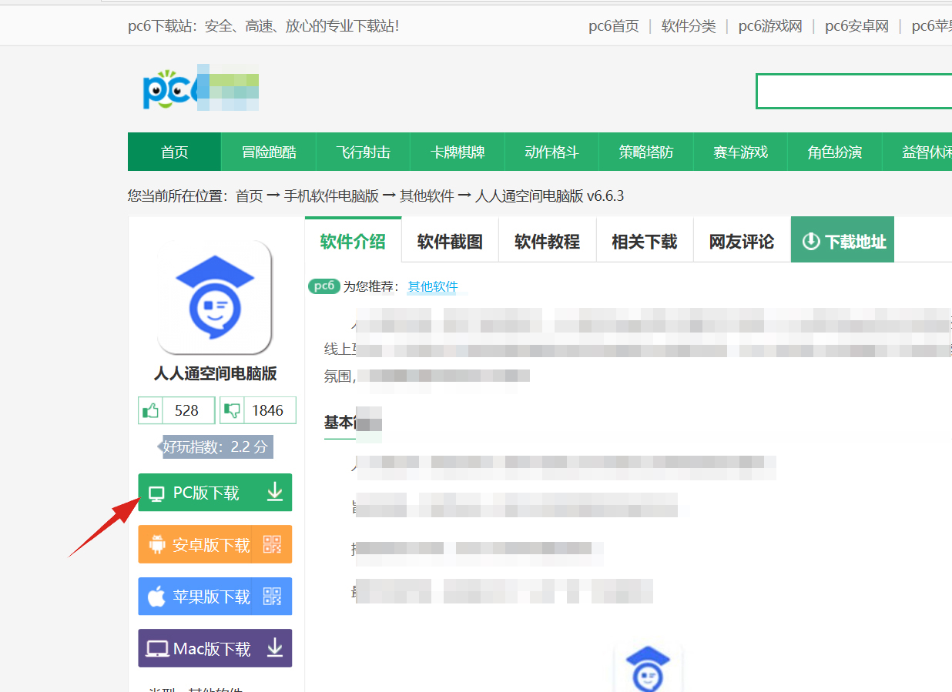Click the 其他软件 recommendation link
Viewport: 952px width, 692px height.
pyautogui.click(x=433, y=286)
